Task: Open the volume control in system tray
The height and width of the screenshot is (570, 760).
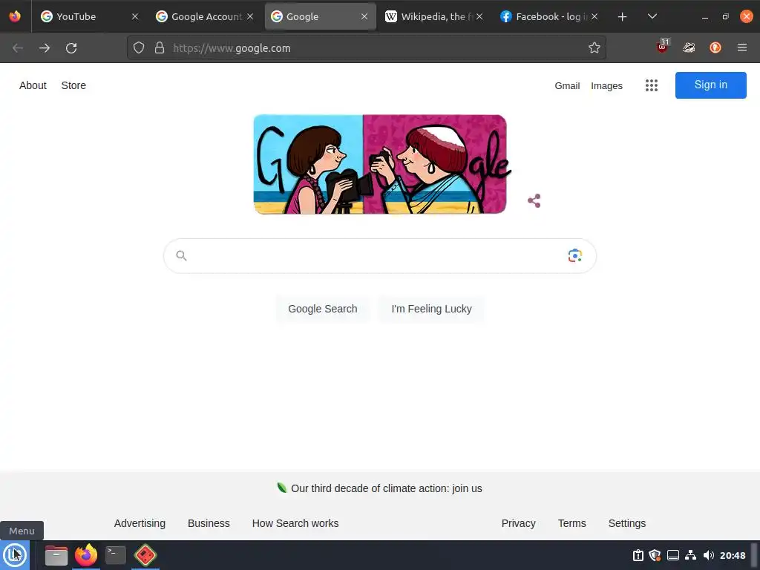Action: tap(708, 555)
